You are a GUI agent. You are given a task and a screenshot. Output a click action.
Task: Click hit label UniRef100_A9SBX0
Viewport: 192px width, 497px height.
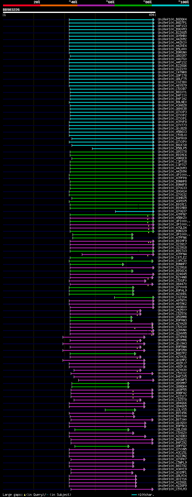pos(172,307)
